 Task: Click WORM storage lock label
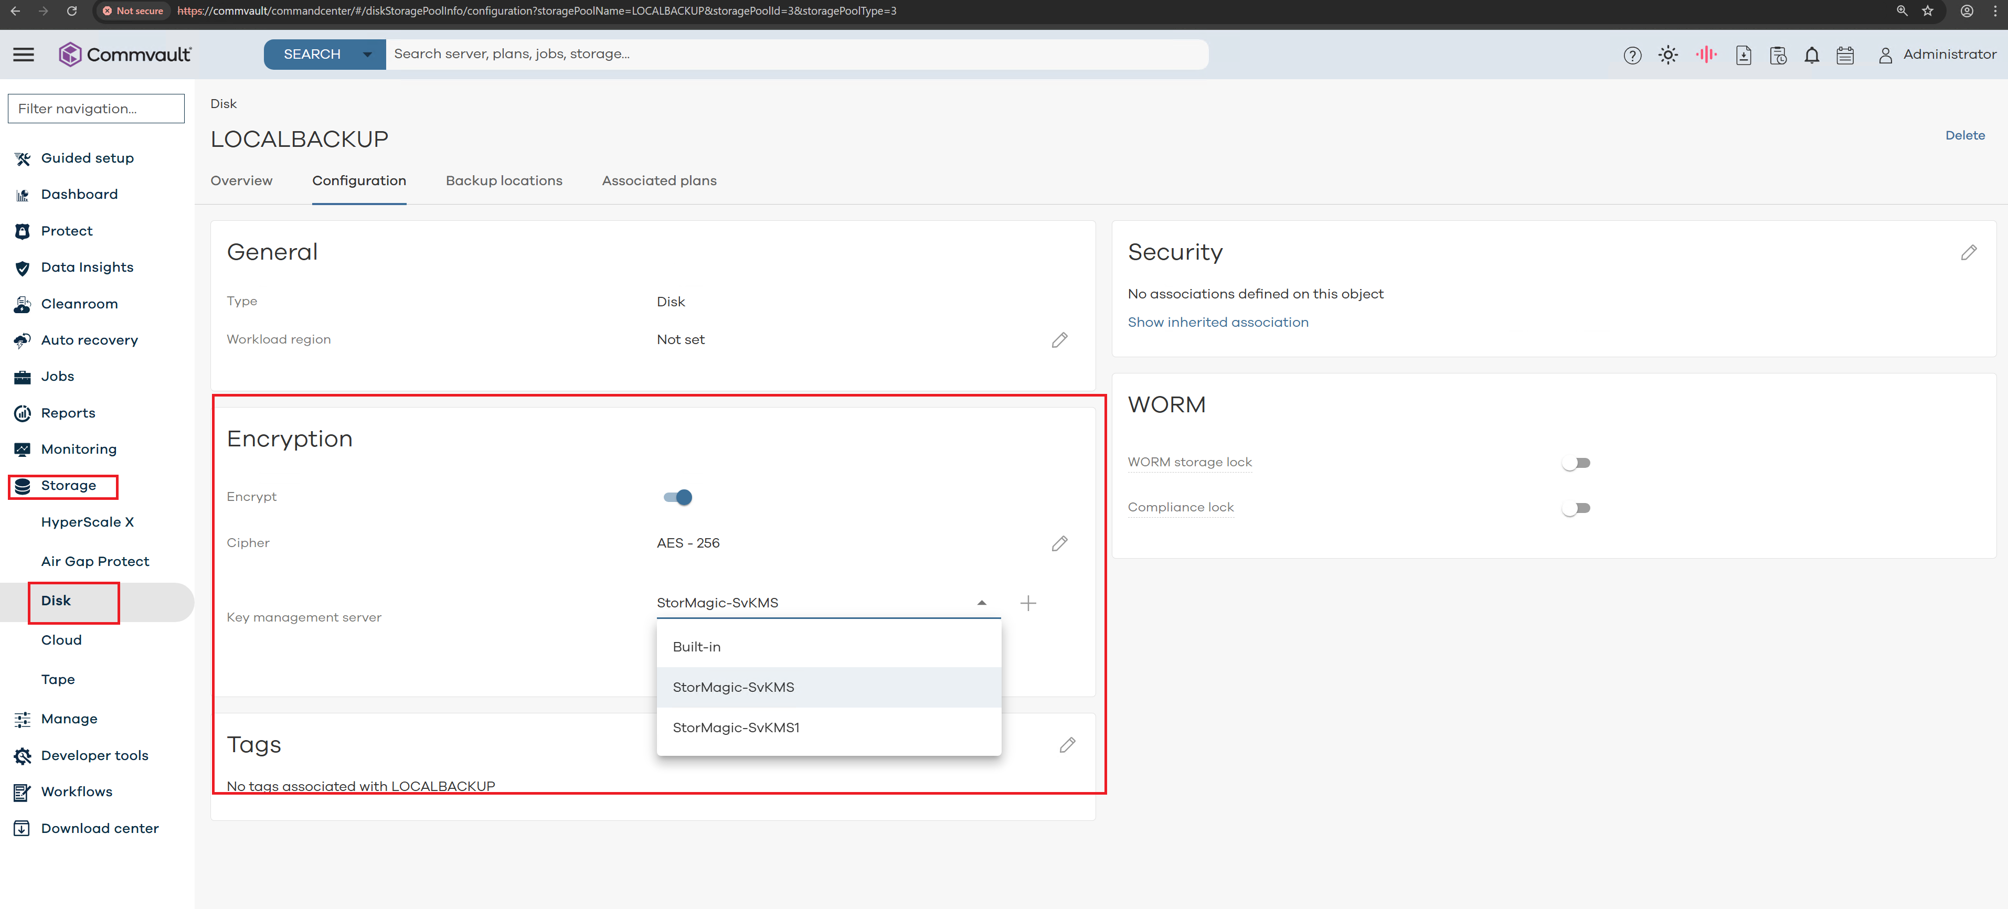click(x=1189, y=463)
